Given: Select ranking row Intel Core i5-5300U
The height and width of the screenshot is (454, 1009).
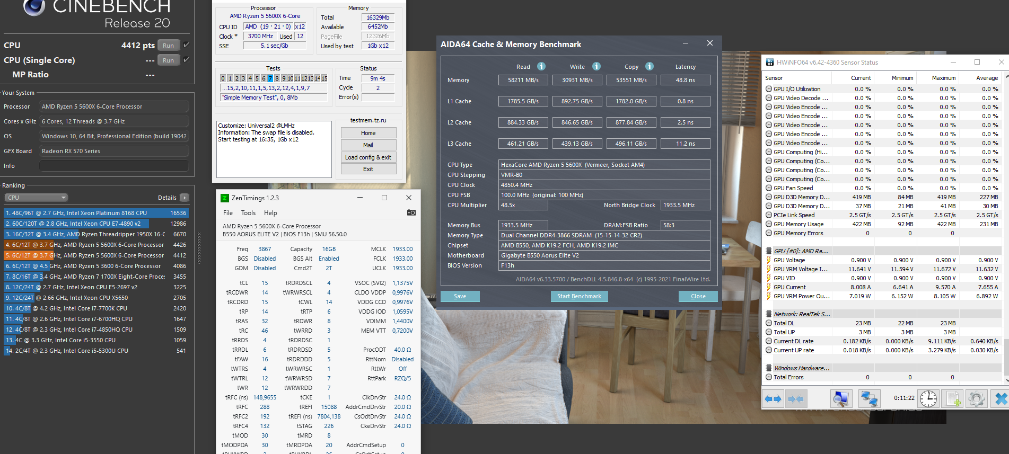Looking at the screenshot, I should pyautogui.click(x=96, y=351).
